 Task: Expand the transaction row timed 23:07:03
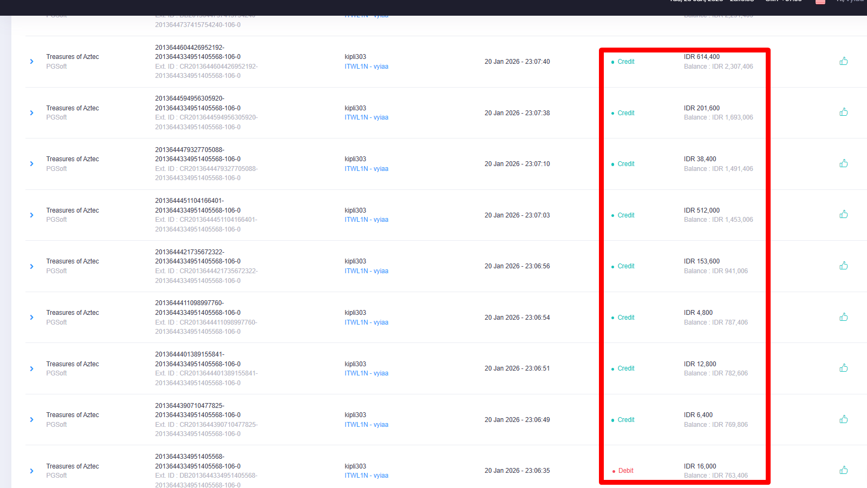click(x=32, y=215)
